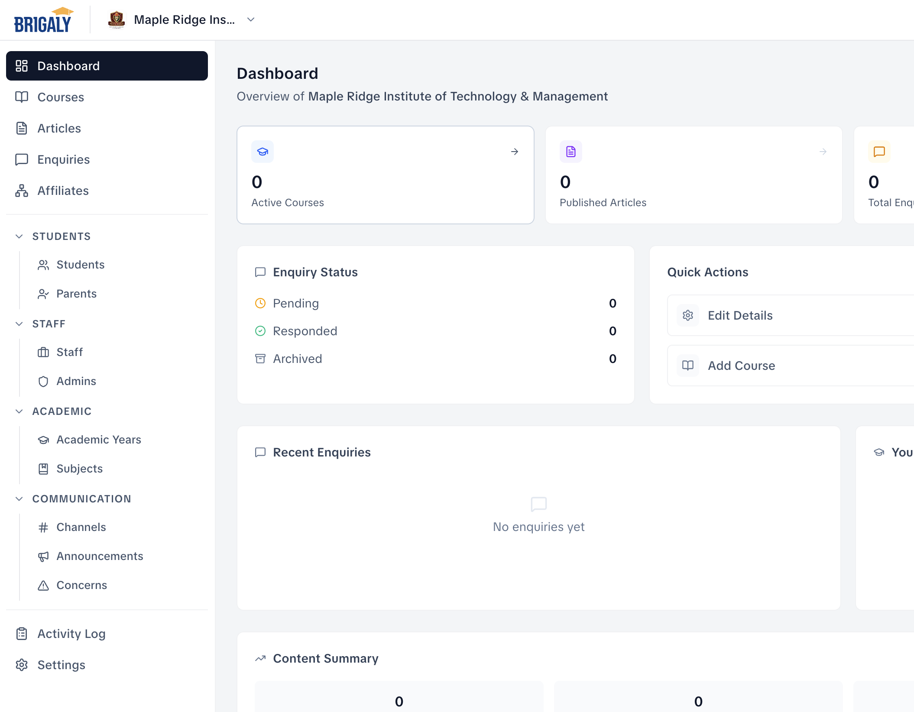
Task: Collapse the ACADEMIC section chevron
Action: (x=19, y=411)
